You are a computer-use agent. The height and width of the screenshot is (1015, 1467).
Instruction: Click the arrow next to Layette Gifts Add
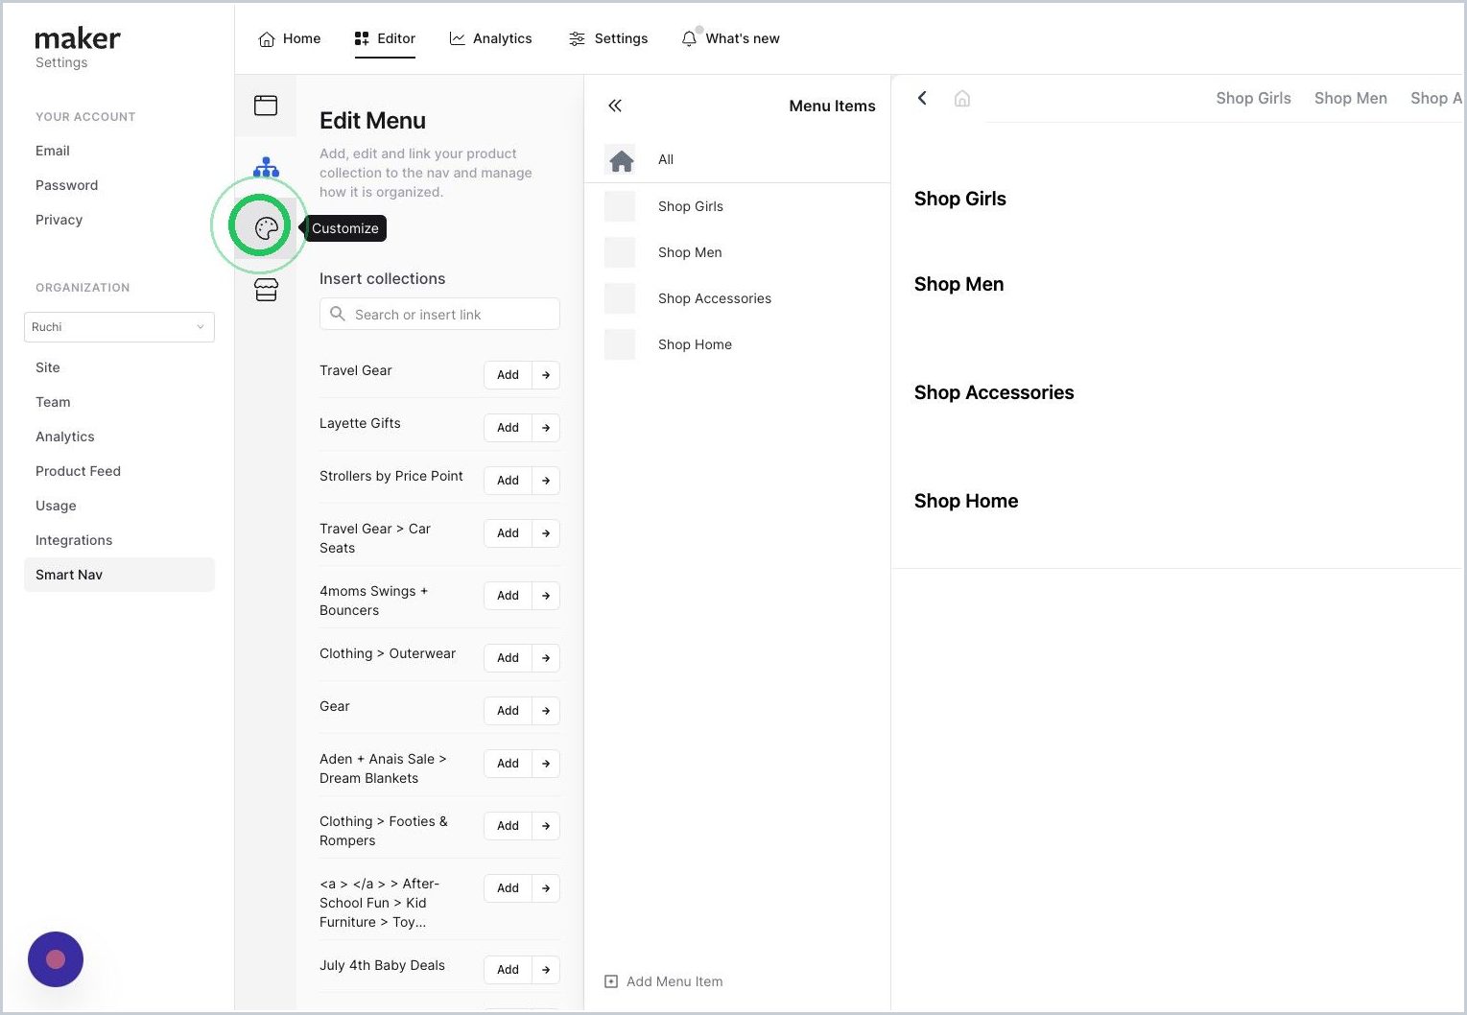click(x=546, y=428)
